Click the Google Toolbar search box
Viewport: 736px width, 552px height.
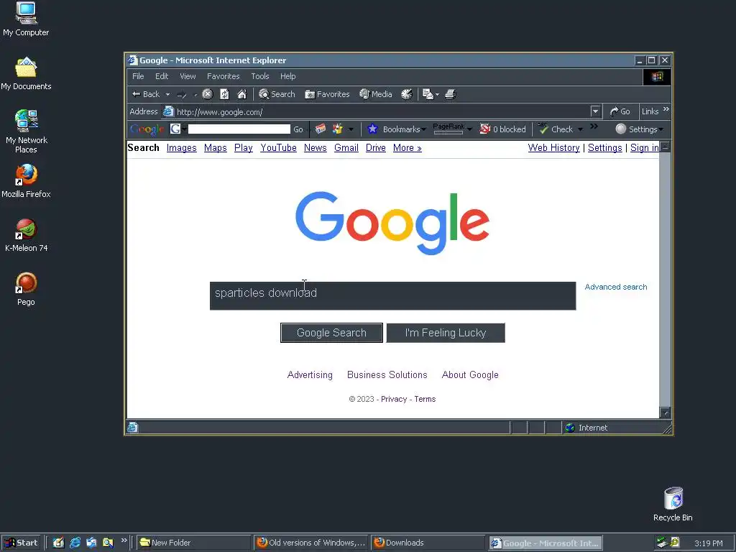[x=239, y=129]
